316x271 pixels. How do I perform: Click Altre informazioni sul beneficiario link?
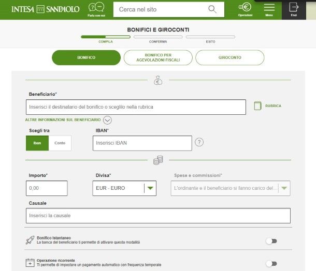pos(63,120)
